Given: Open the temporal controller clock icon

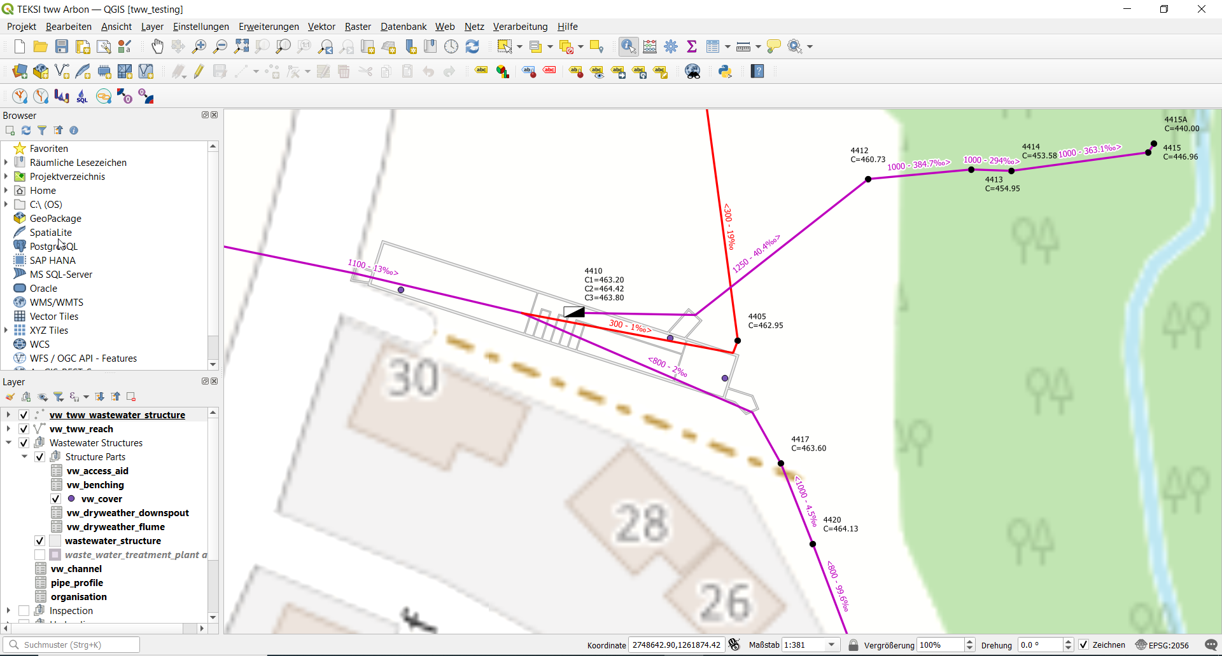Looking at the screenshot, I should click(x=451, y=46).
